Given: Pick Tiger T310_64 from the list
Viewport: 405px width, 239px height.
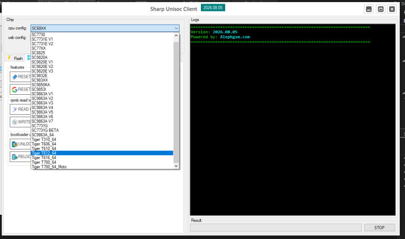Looking at the screenshot, I should click(102, 140).
